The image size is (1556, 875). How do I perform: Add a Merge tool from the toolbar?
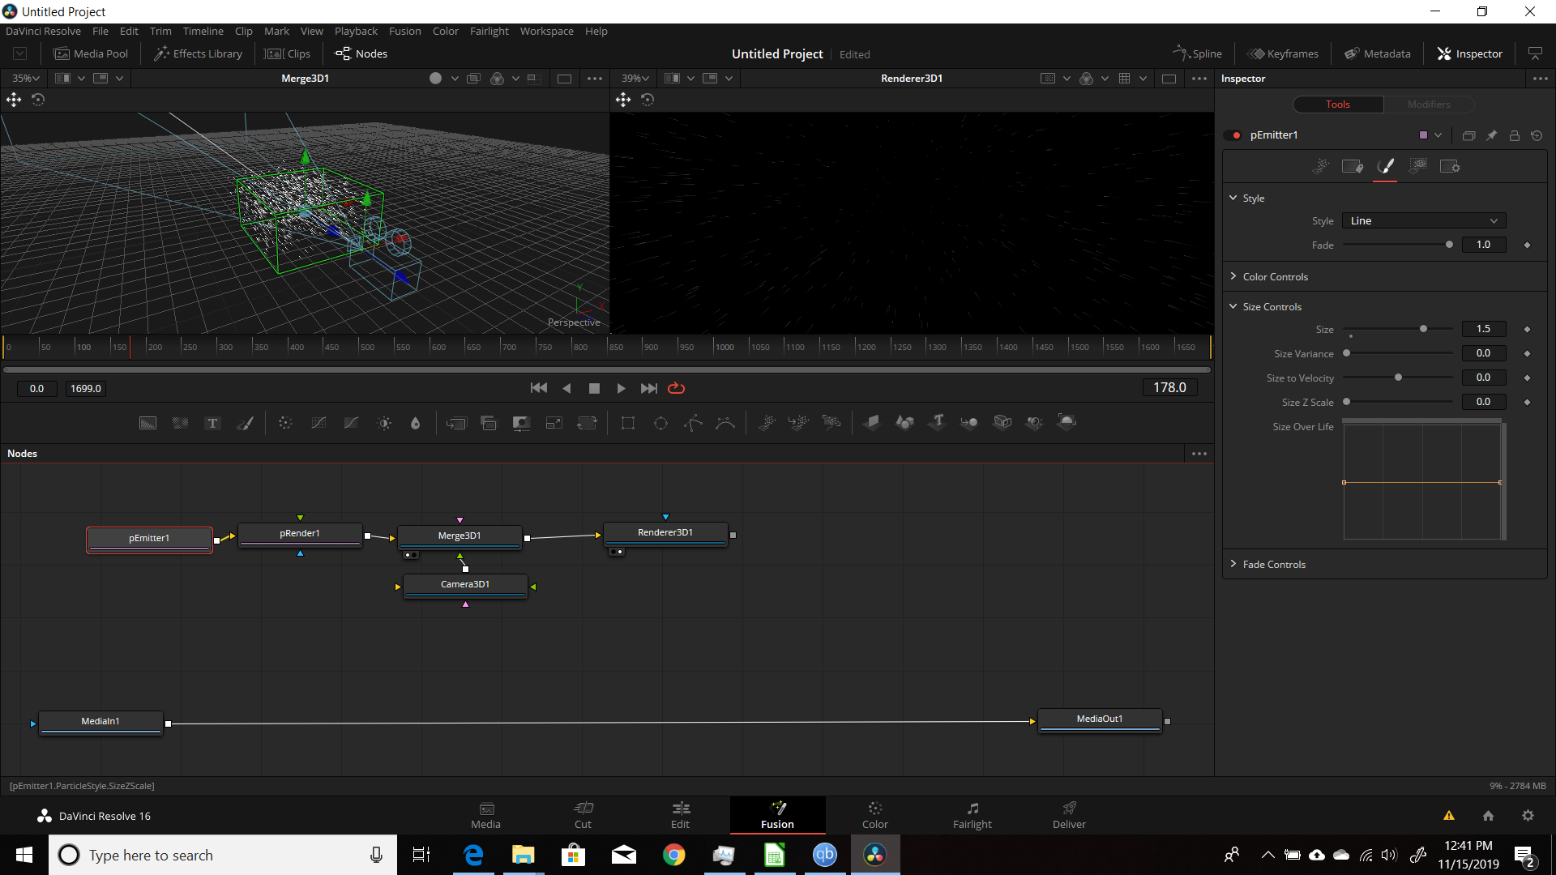tap(456, 423)
